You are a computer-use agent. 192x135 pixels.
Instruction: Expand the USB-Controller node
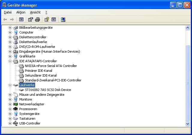(x=10, y=124)
